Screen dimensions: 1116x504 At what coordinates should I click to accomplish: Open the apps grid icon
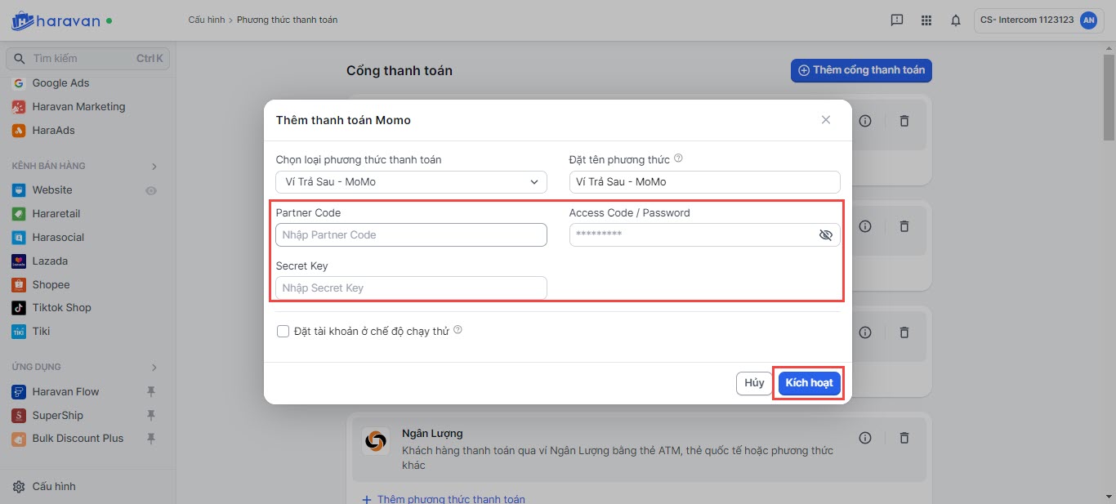926,20
